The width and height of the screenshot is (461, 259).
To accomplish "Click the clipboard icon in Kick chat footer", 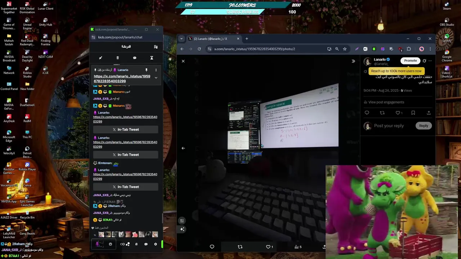I will 136,244.
